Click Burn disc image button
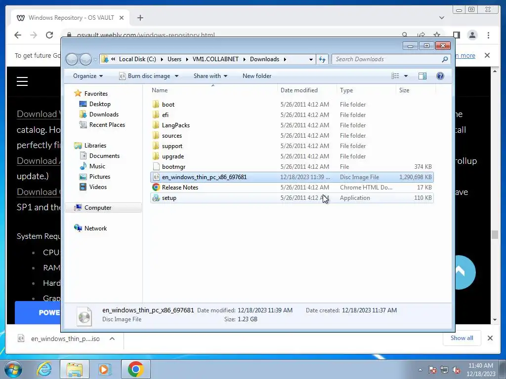The height and width of the screenshot is (379, 506). [x=145, y=76]
